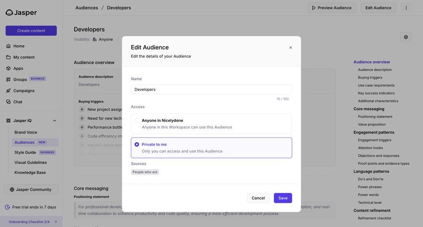The width and height of the screenshot is (423, 227).
Task: Click the Jasper IQ icon
Action: [x=8, y=121]
